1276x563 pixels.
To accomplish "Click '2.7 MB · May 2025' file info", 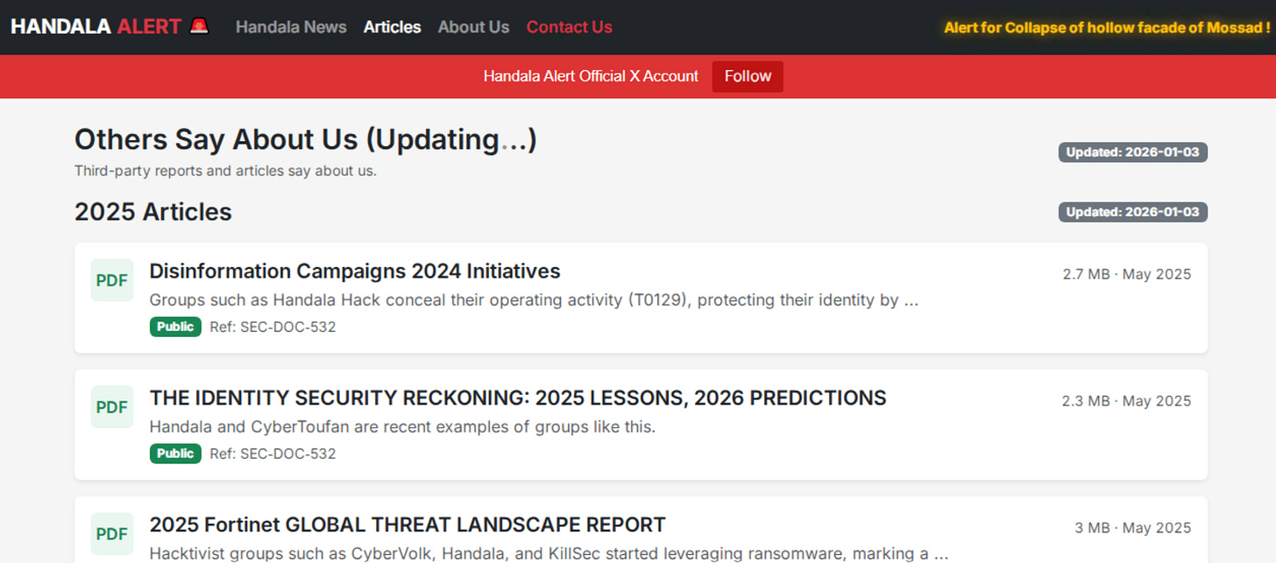I will (1127, 274).
